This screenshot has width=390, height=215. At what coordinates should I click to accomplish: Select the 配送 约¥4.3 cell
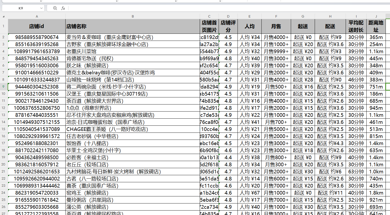click(330, 143)
